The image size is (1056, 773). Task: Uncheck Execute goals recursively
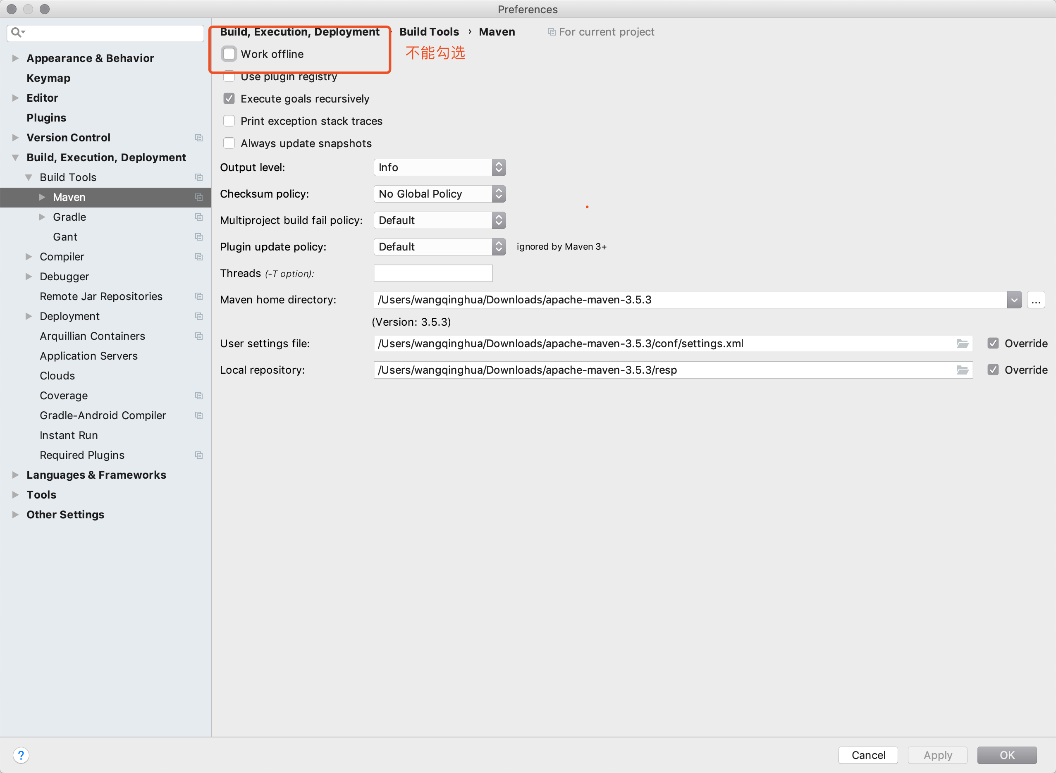pyautogui.click(x=229, y=99)
